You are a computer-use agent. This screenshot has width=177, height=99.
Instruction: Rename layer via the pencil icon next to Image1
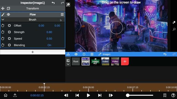point(100,54)
